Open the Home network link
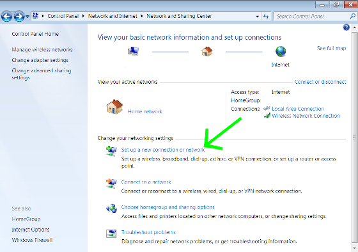 [144, 111]
